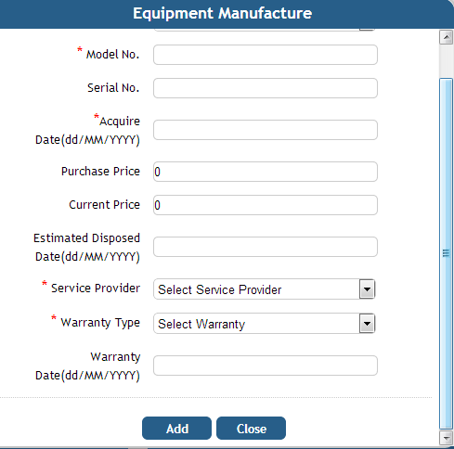Click the Service Provider label
Viewport: 454px width, 449px height.
coord(96,289)
